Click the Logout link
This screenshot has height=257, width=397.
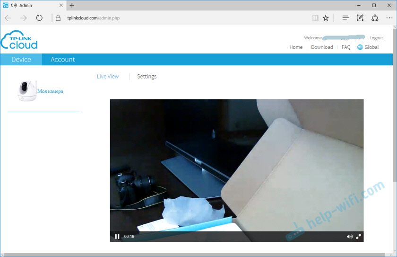376,38
